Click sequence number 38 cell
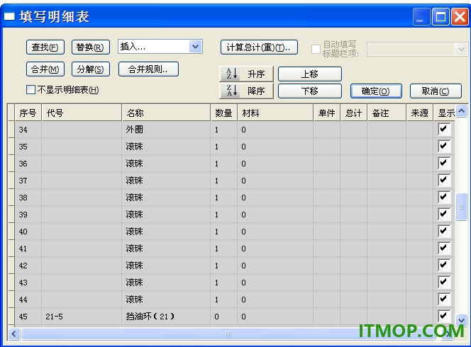471x347 pixels. tap(28, 198)
